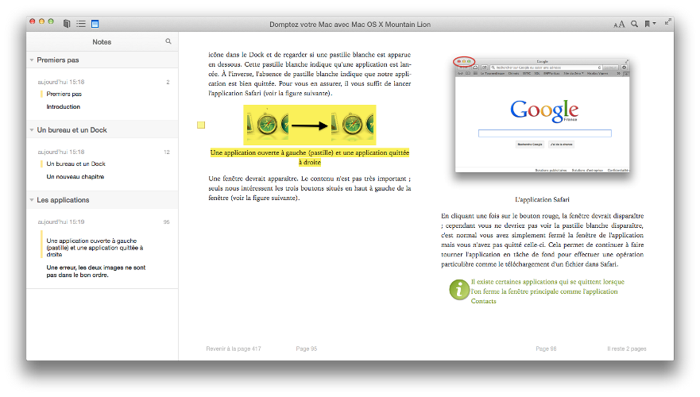Open the bookmark dropdown in toolbar
700x397 pixels.
click(650, 24)
